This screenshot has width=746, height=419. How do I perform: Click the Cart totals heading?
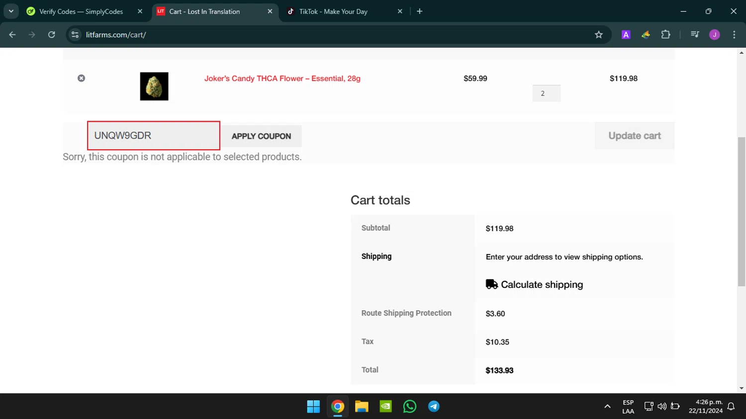pyautogui.click(x=380, y=200)
